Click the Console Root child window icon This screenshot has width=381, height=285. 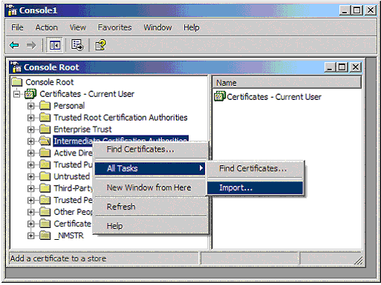16,67
